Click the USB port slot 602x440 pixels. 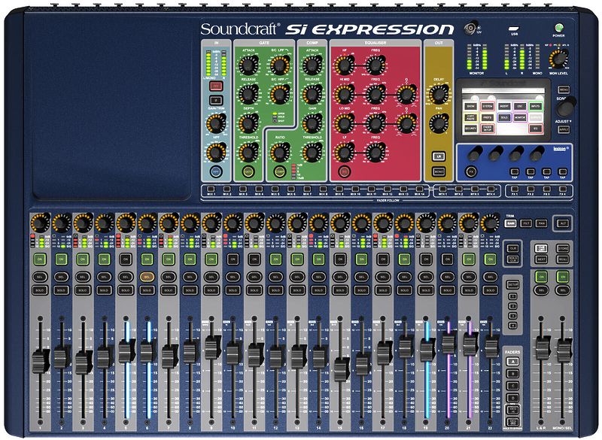coord(514,29)
